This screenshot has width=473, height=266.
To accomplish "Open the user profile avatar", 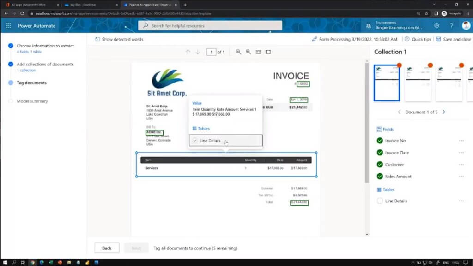I will point(466,25).
